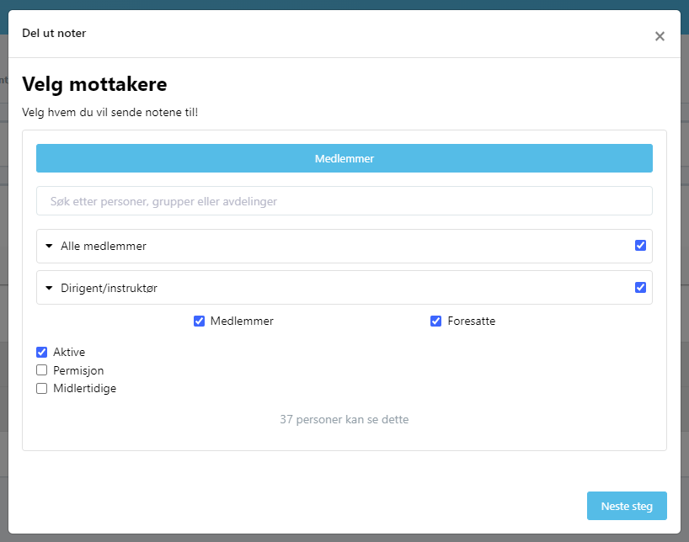The image size is (689, 542).
Task: Untick the Medlemmer recipient checkbox
Action: [x=199, y=321]
